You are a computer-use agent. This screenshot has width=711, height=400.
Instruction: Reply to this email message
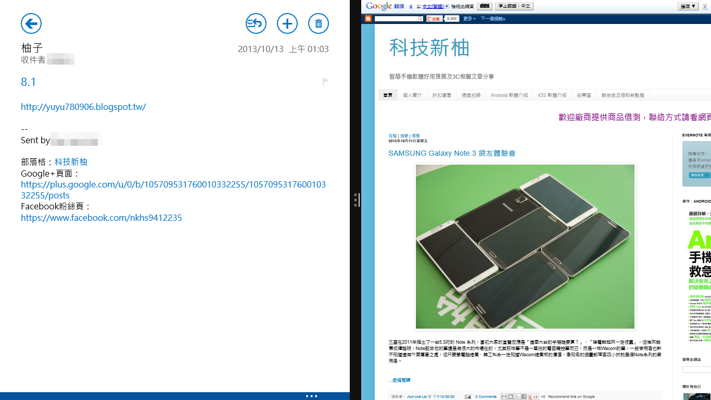[256, 23]
